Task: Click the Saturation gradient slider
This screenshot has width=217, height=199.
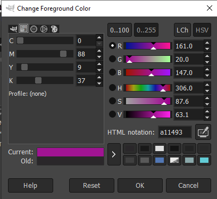Action: coord(148,101)
